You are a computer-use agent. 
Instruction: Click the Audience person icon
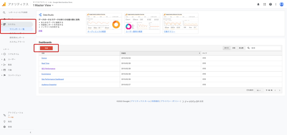click(x=4, y=59)
